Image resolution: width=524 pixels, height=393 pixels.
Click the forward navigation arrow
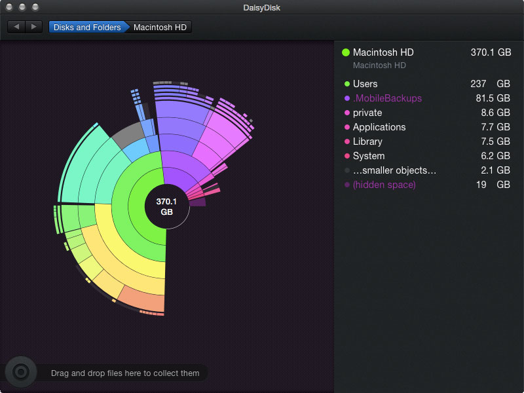coord(34,27)
